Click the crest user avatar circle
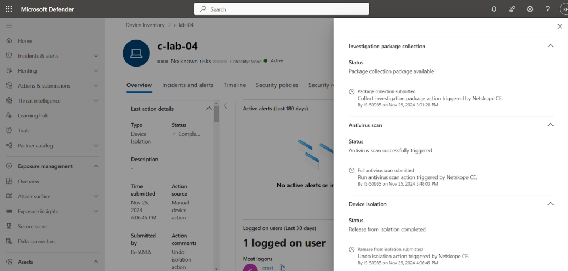Screen dimensions: 568x271 tap(250, 268)
